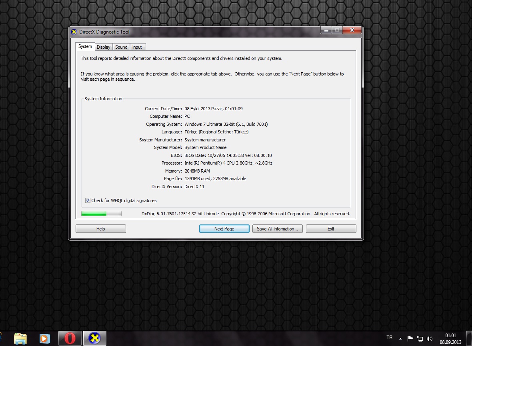Launch Windows Media Player from taskbar

pos(44,339)
